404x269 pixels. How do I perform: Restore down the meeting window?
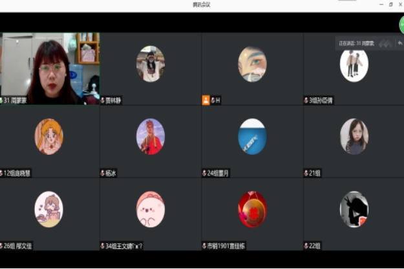coord(390,5)
